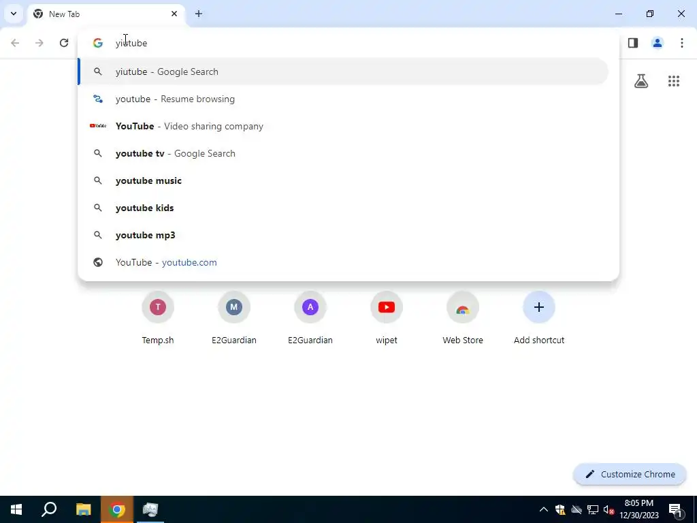Pick the youtube mp3 suggestion

pyautogui.click(x=343, y=235)
